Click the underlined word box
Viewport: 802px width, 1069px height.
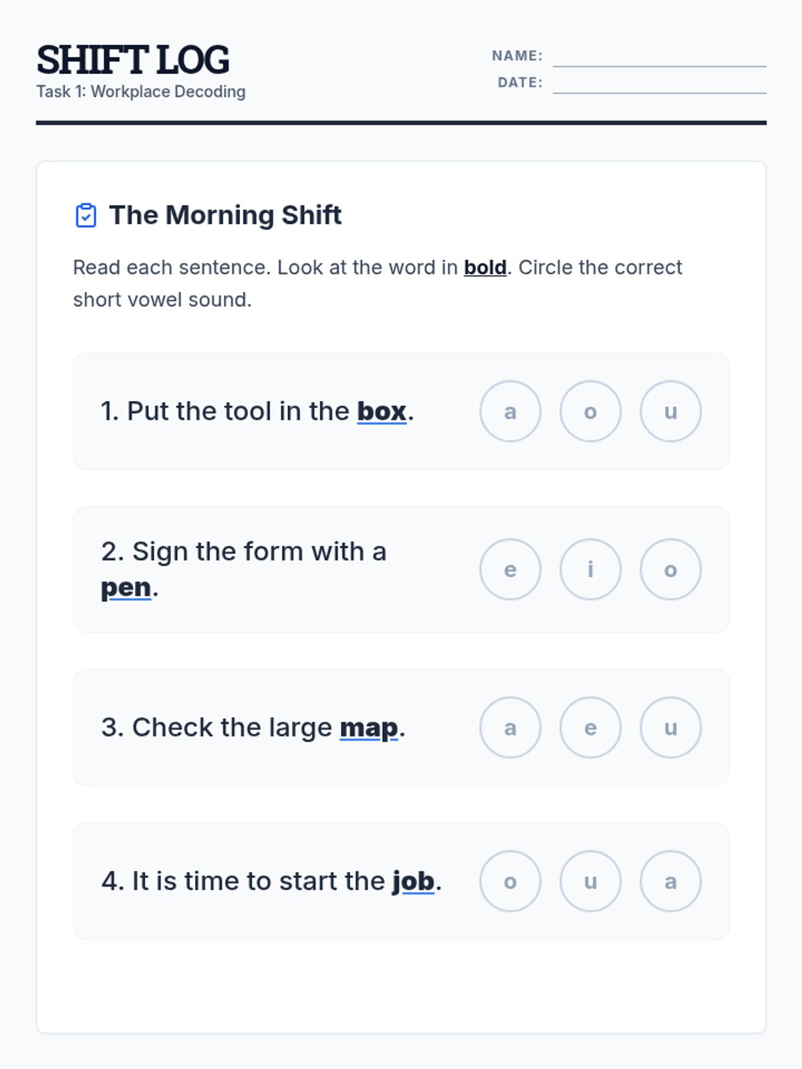(382, 412)
